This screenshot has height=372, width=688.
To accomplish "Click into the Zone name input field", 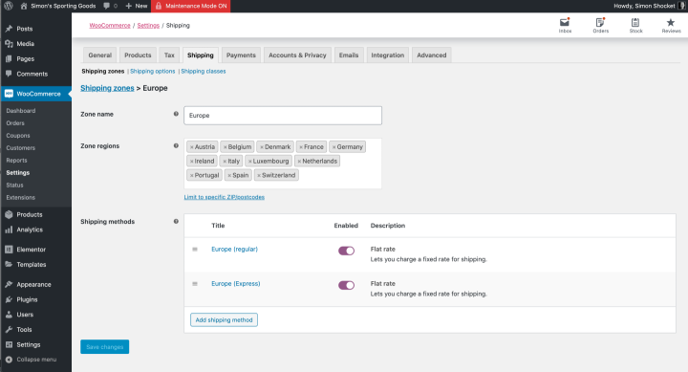I will coord(283,116).
